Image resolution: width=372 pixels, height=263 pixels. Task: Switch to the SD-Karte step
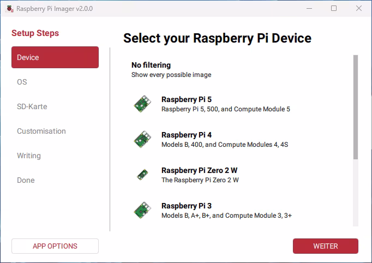click(32, 106)
